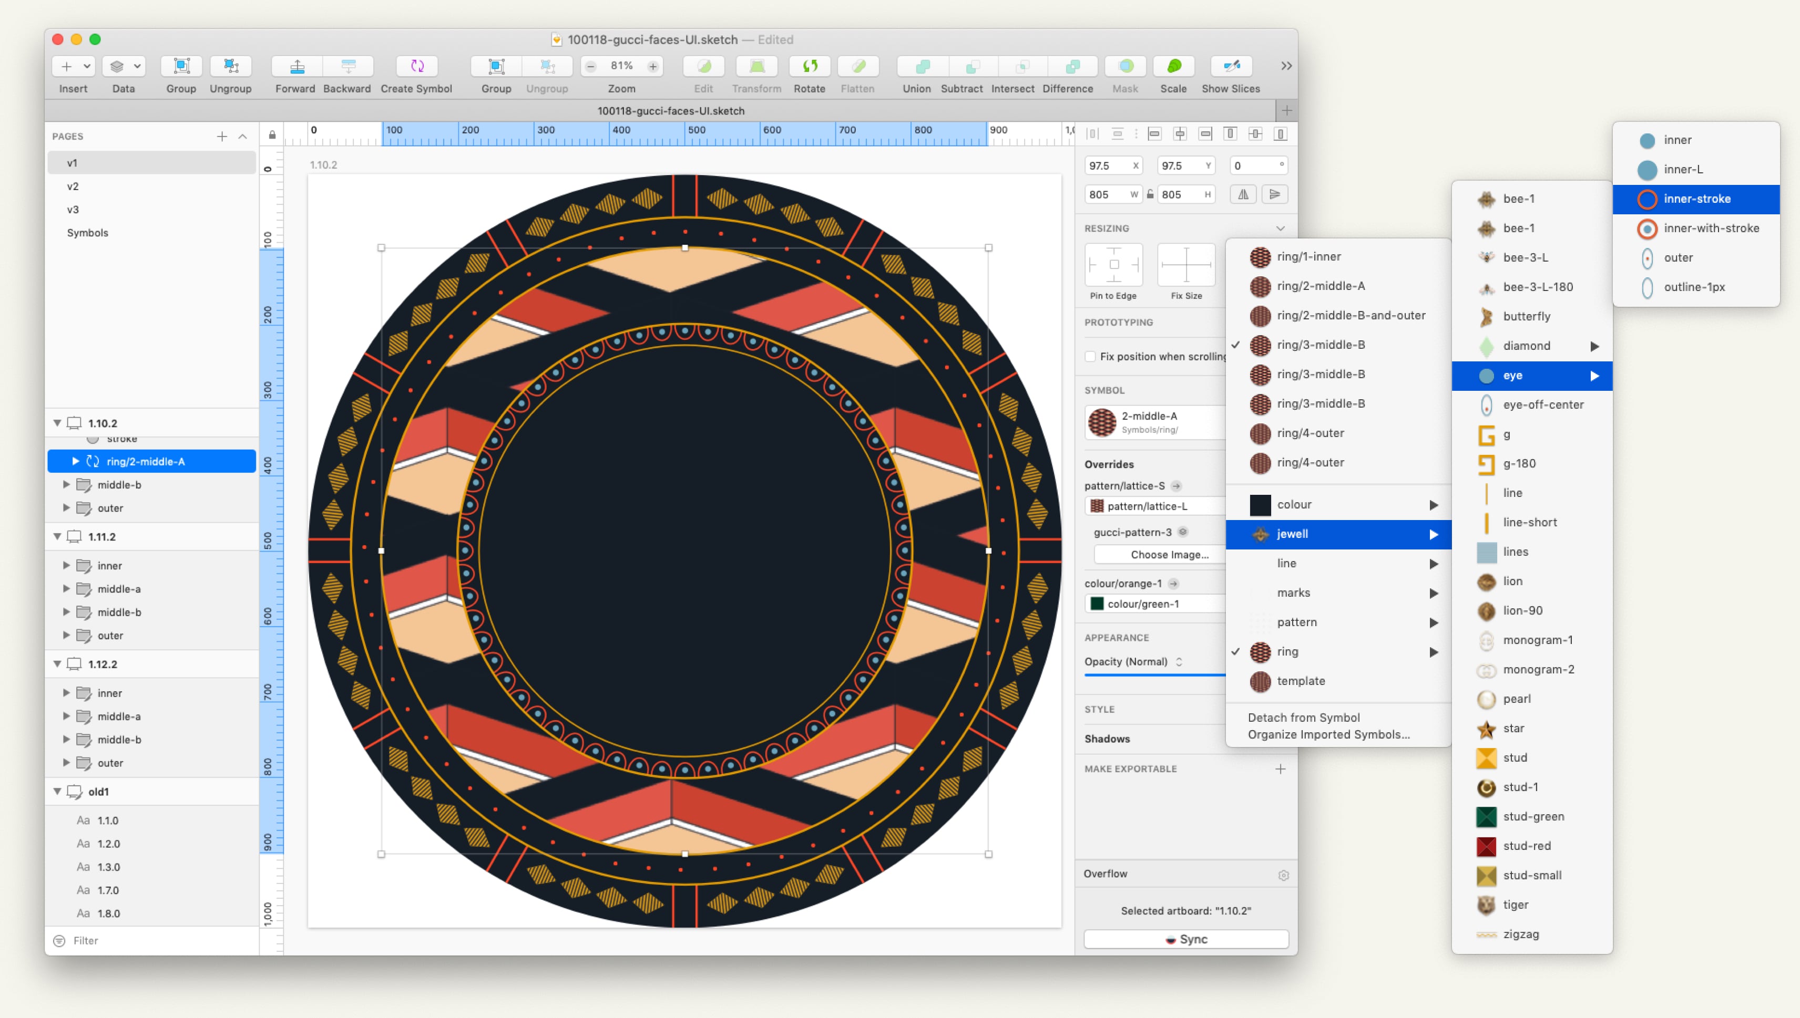Click the Choose Image button

1160,555
